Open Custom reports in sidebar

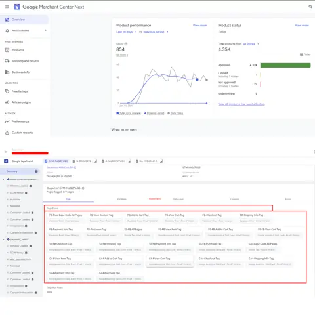click(24, 133)
